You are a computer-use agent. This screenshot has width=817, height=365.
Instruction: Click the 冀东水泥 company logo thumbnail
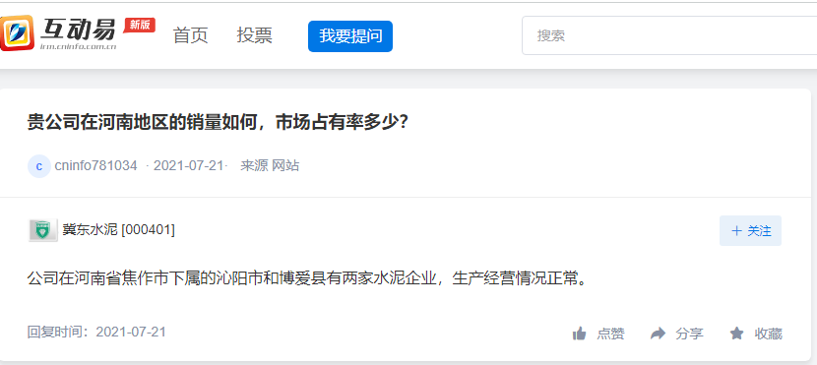tap(42, 230)
